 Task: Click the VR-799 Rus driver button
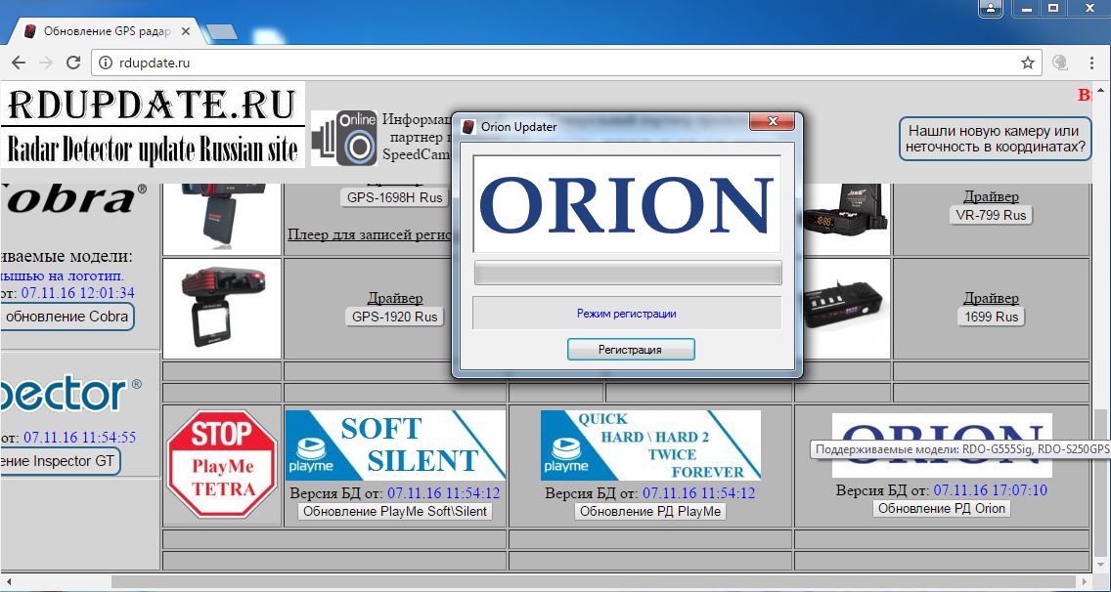pyautogui.click(x=992, y=215)
